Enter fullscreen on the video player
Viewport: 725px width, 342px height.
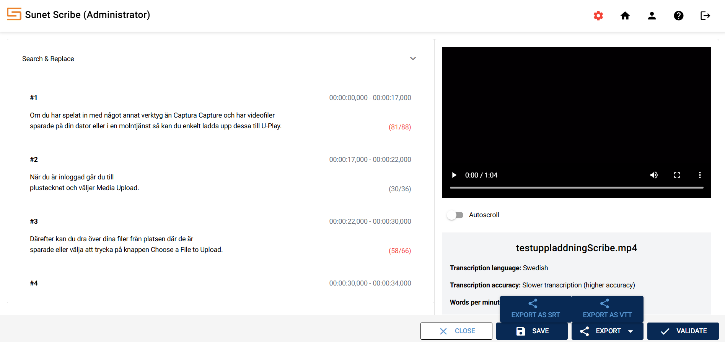point(677,175)
